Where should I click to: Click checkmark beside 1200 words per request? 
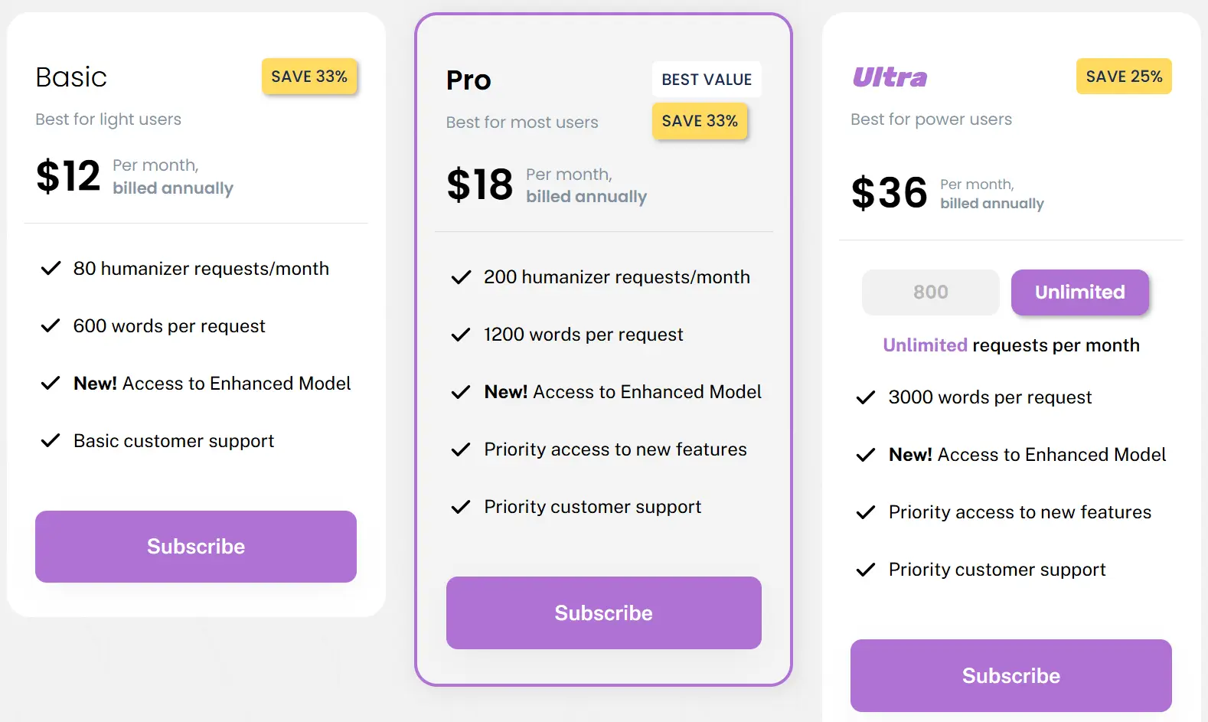point(461,335)
